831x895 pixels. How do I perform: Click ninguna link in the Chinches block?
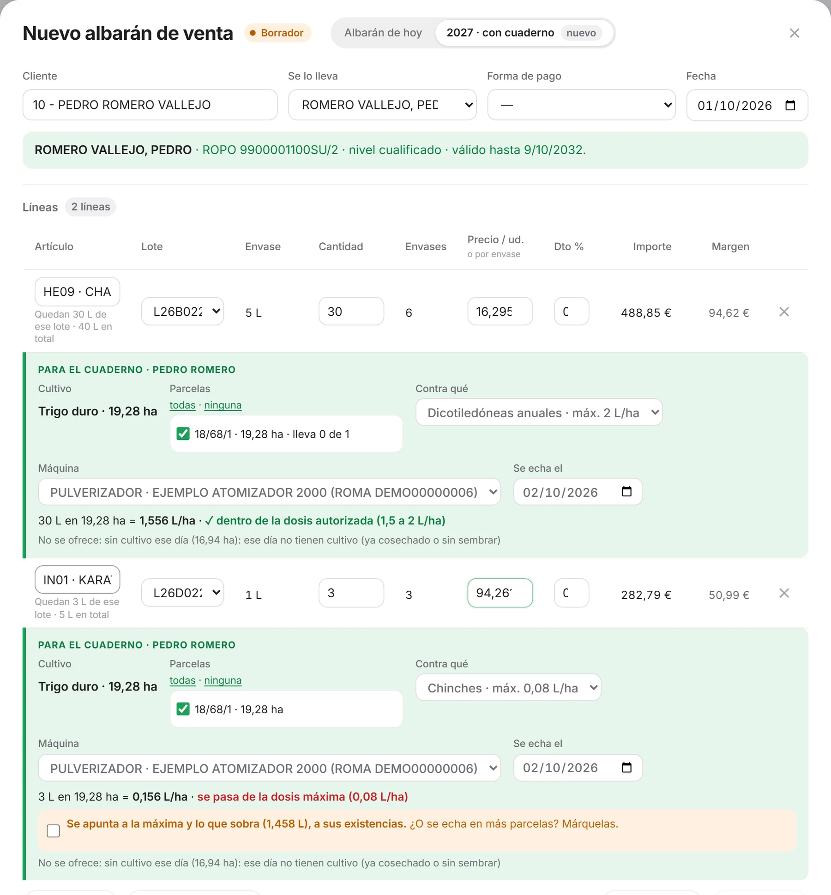223,680
